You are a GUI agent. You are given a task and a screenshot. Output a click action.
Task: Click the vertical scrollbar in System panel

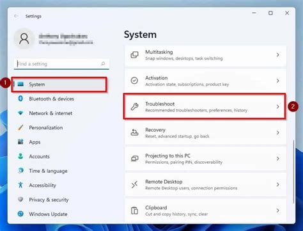tap(293, 171)
